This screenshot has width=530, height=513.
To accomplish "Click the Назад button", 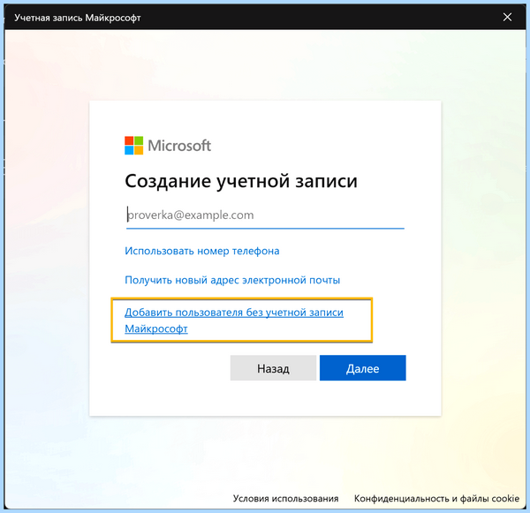I will (273, 368).
